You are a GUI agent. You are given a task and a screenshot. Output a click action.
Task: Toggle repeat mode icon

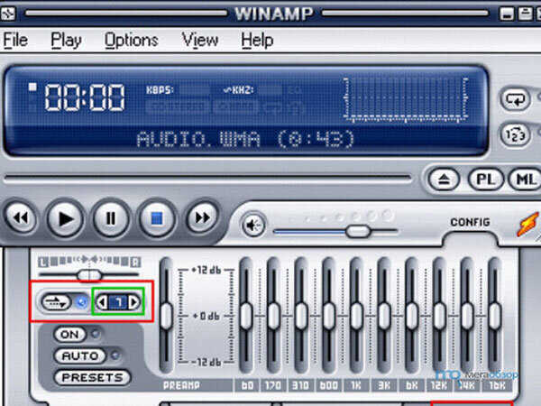tap(516, 99)
